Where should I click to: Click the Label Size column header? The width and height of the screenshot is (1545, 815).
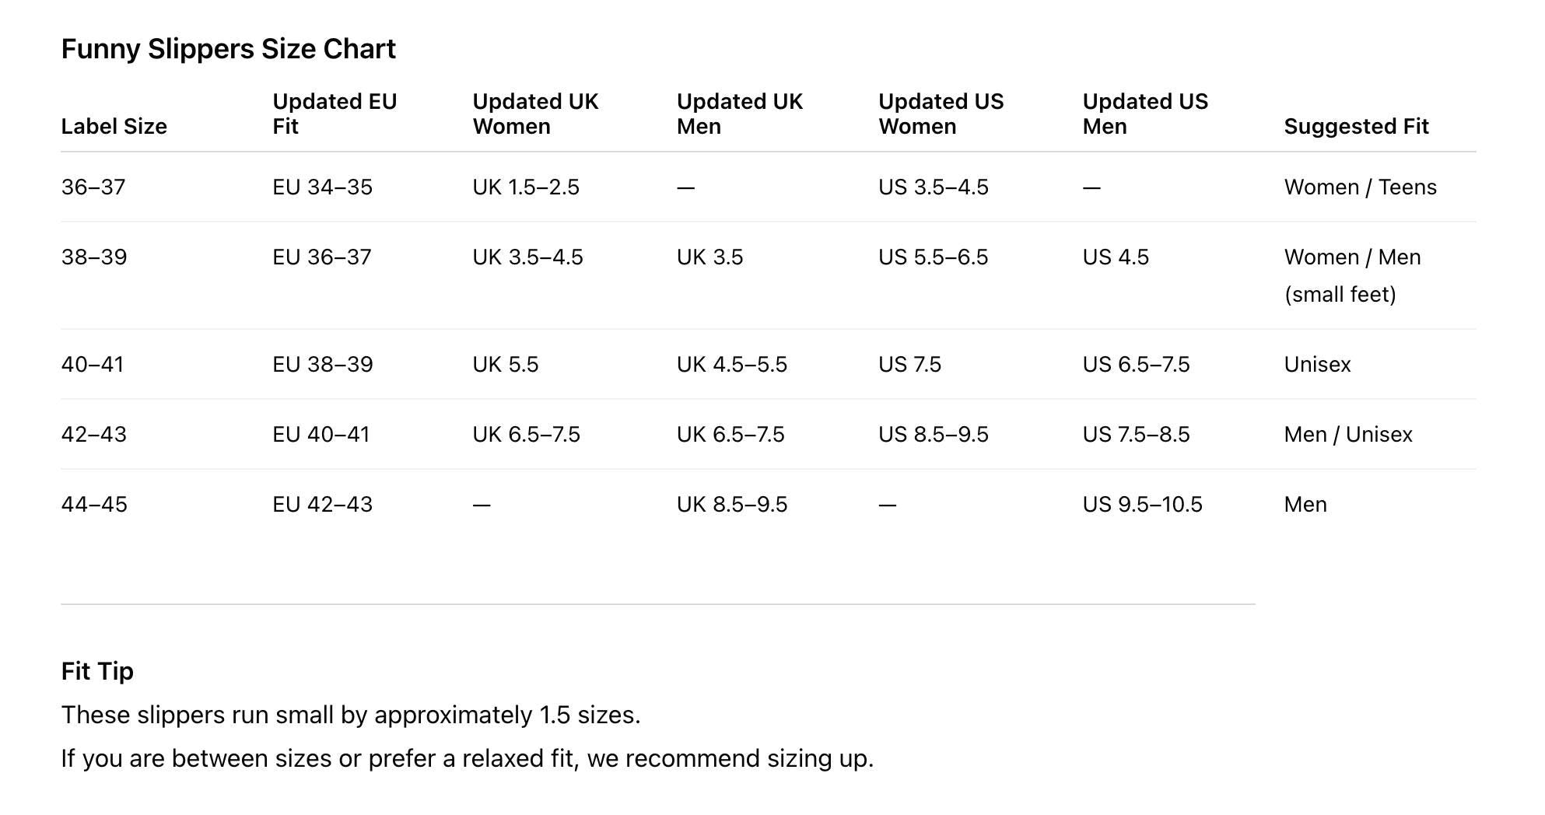coord(114,126)
